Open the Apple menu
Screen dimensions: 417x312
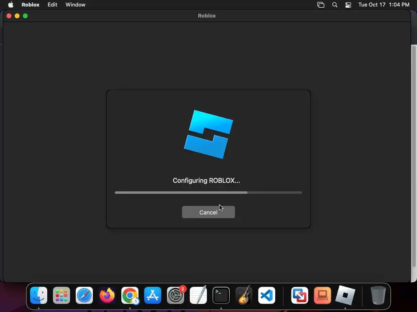tap(11, 4)
